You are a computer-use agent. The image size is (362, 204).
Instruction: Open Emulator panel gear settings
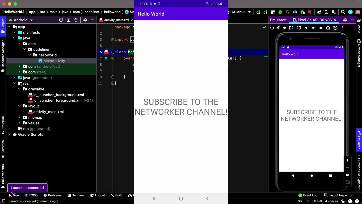tap(345, 20)
